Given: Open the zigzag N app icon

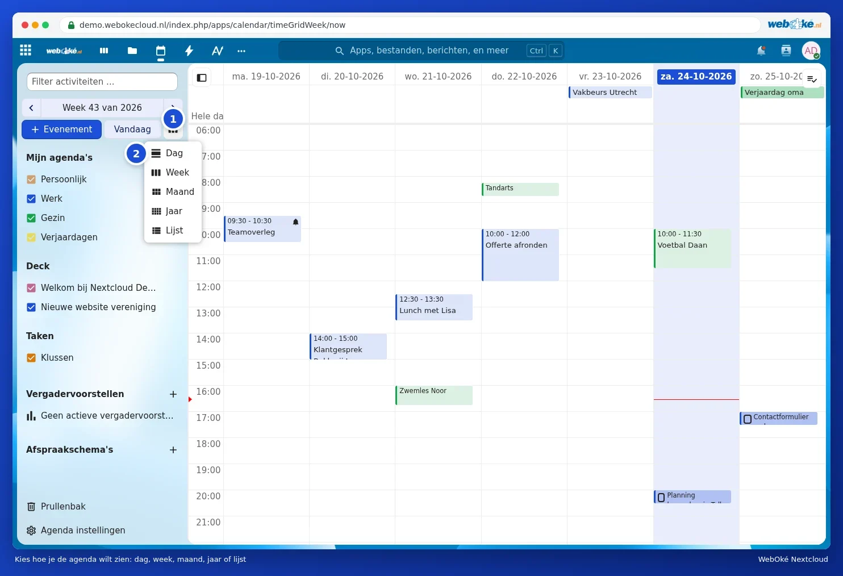Looking at the screenshot, I should tap(218, 51).
